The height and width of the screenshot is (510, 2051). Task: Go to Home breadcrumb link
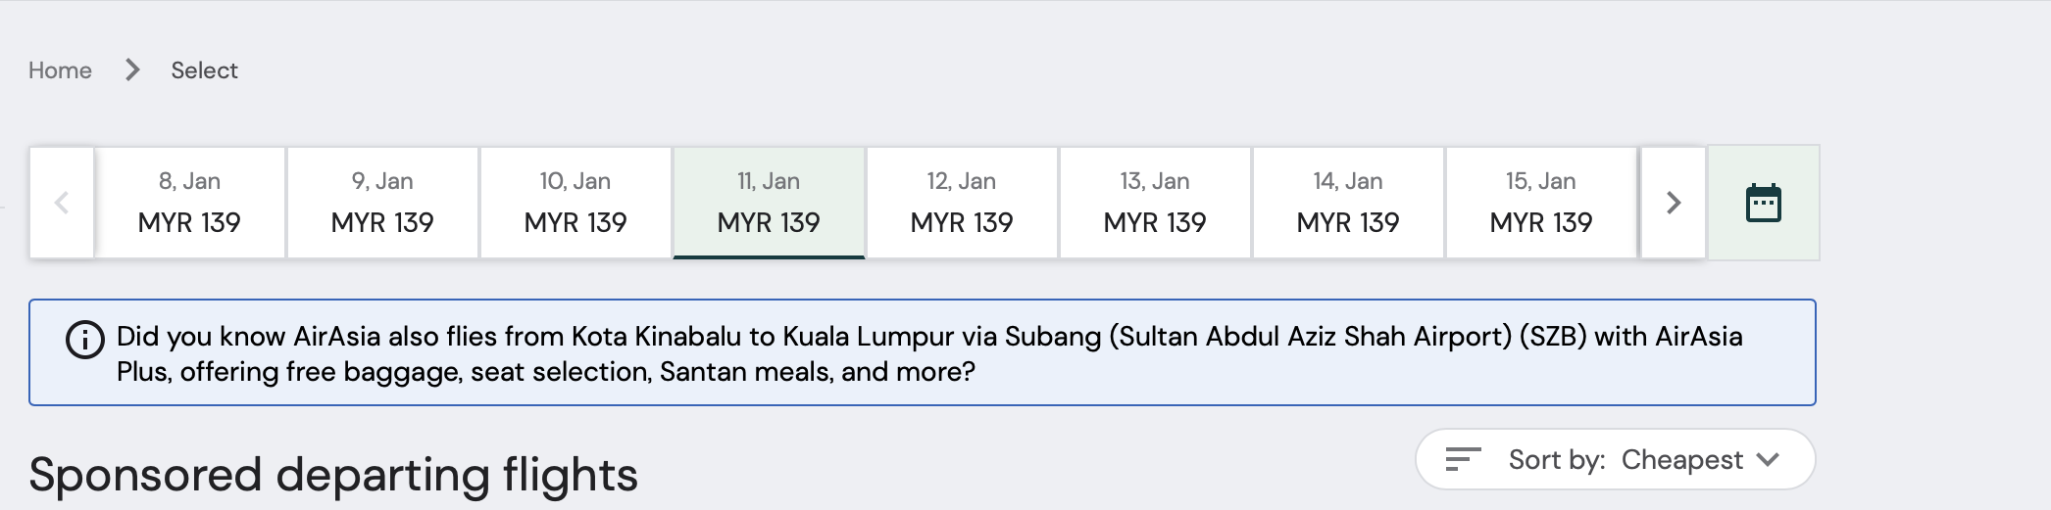pyautogui.click(x=60, y=70)
